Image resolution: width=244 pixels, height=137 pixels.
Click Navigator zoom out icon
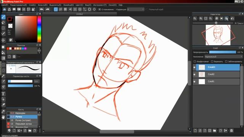pos(210,19)
